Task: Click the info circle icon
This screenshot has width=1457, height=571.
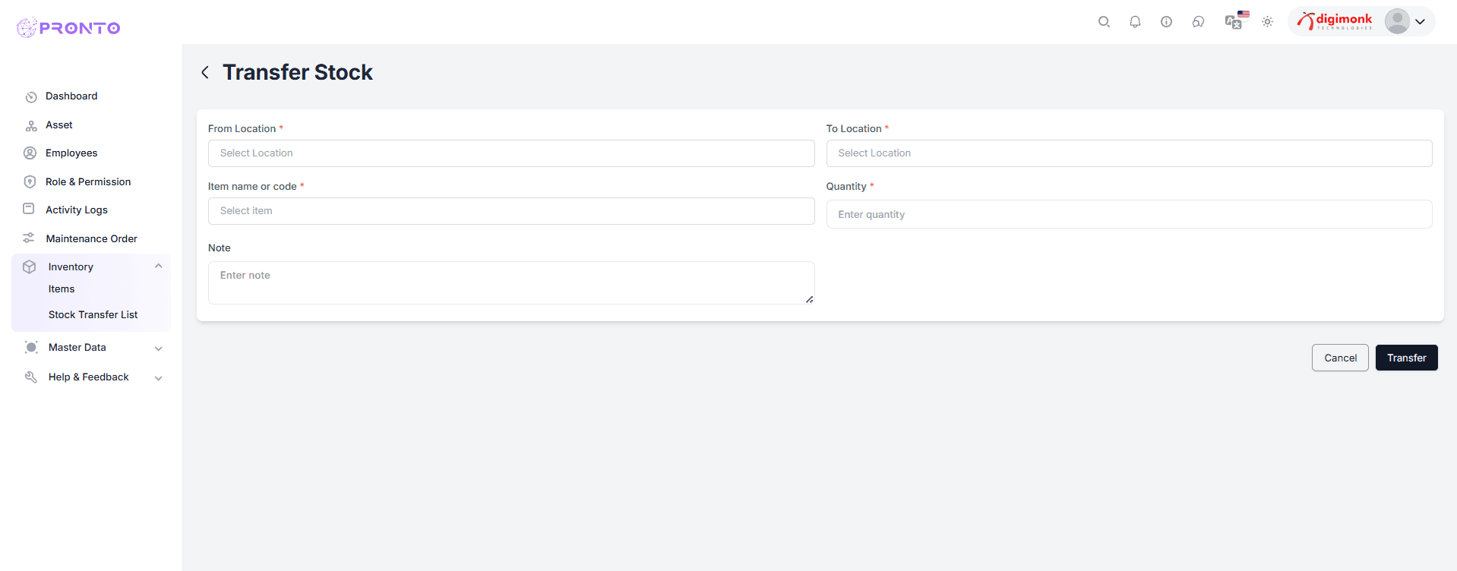Action: tap(1166, 22)
